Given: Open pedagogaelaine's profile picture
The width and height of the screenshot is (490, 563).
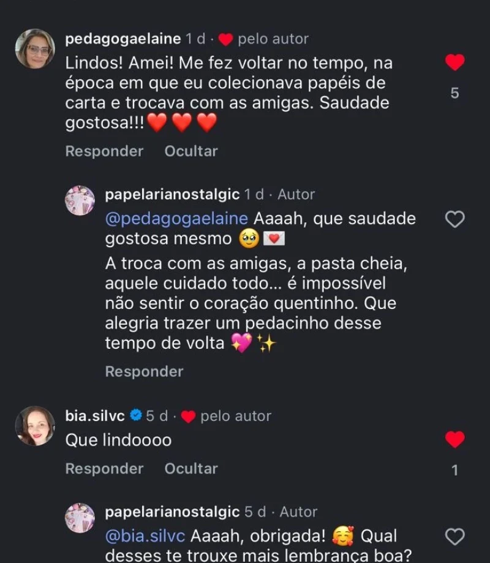Looking at the screenshot, I should point(35,49).
